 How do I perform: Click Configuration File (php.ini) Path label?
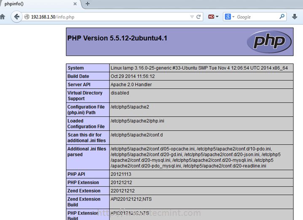point(88,110)
